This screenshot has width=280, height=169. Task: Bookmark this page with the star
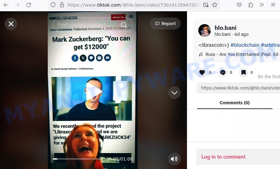pos(215,5)
